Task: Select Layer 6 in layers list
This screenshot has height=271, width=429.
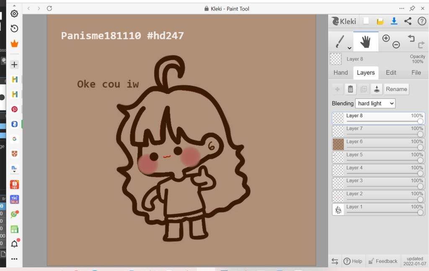Action: [x=378, y=145]
